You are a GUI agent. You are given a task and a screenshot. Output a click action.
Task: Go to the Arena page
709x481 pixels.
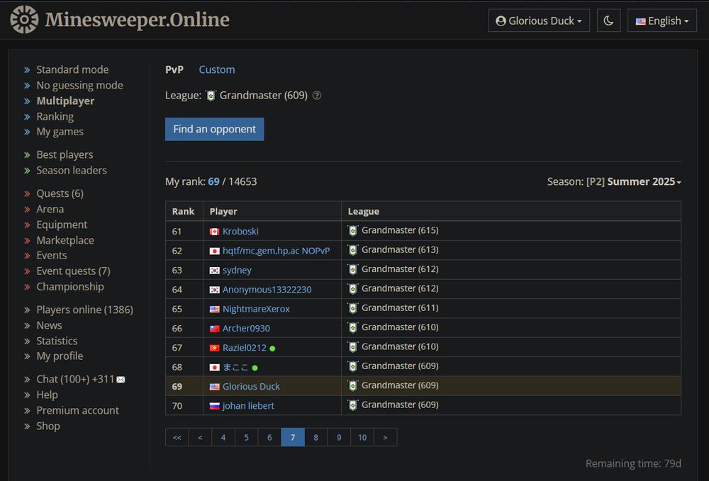coord(50,209)
